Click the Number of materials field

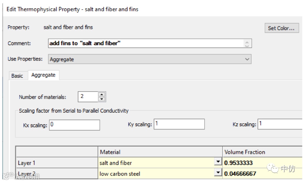(x=88, y=97)
